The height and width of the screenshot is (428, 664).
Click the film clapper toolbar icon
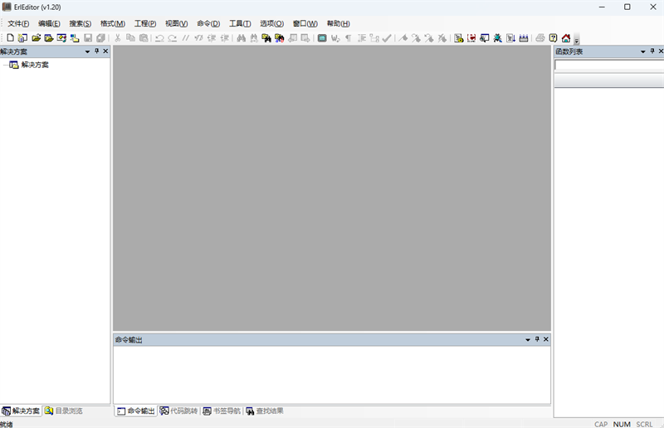(x=524, y=38)
